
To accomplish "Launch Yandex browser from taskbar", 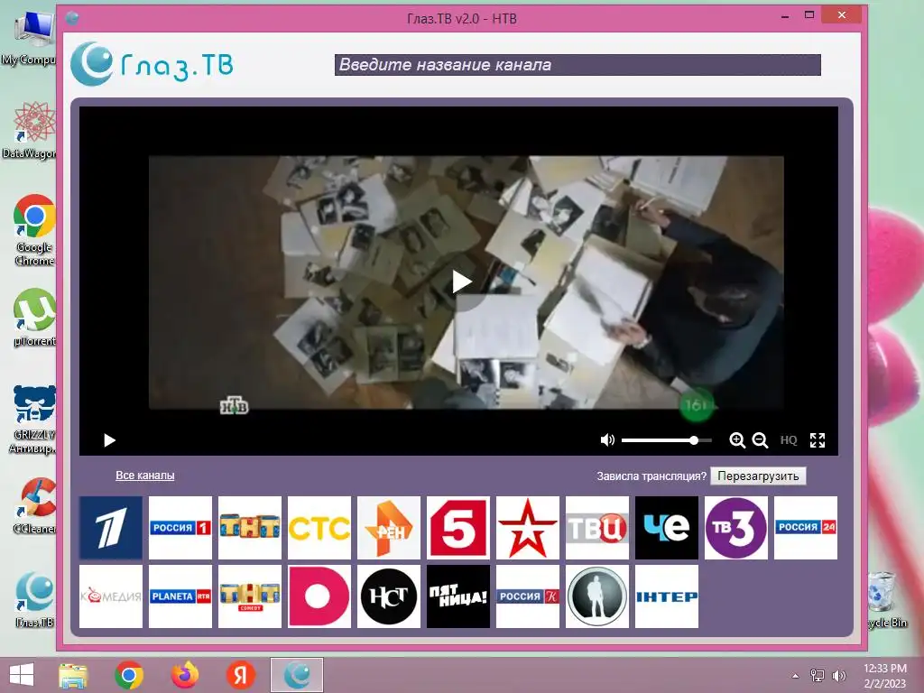I will click(x=240, y=675).
